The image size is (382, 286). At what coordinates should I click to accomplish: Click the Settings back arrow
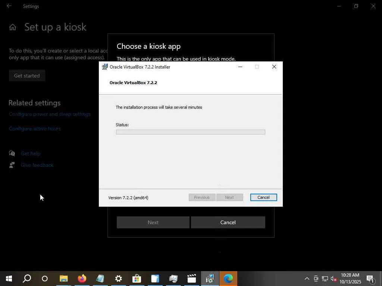(x=9, y=6)
